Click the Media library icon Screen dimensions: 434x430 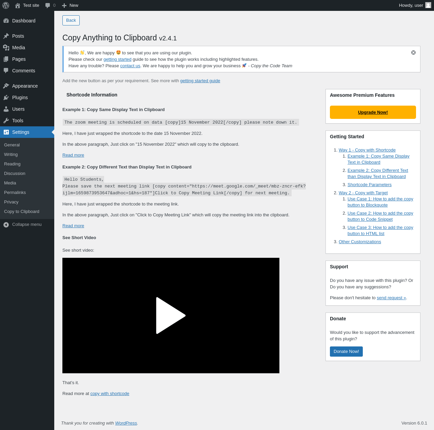[6, 48]
